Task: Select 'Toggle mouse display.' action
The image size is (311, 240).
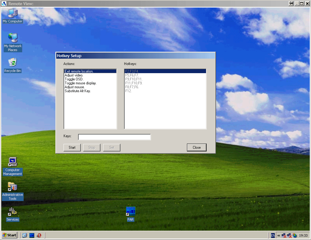Action: [x=90, y=83]
